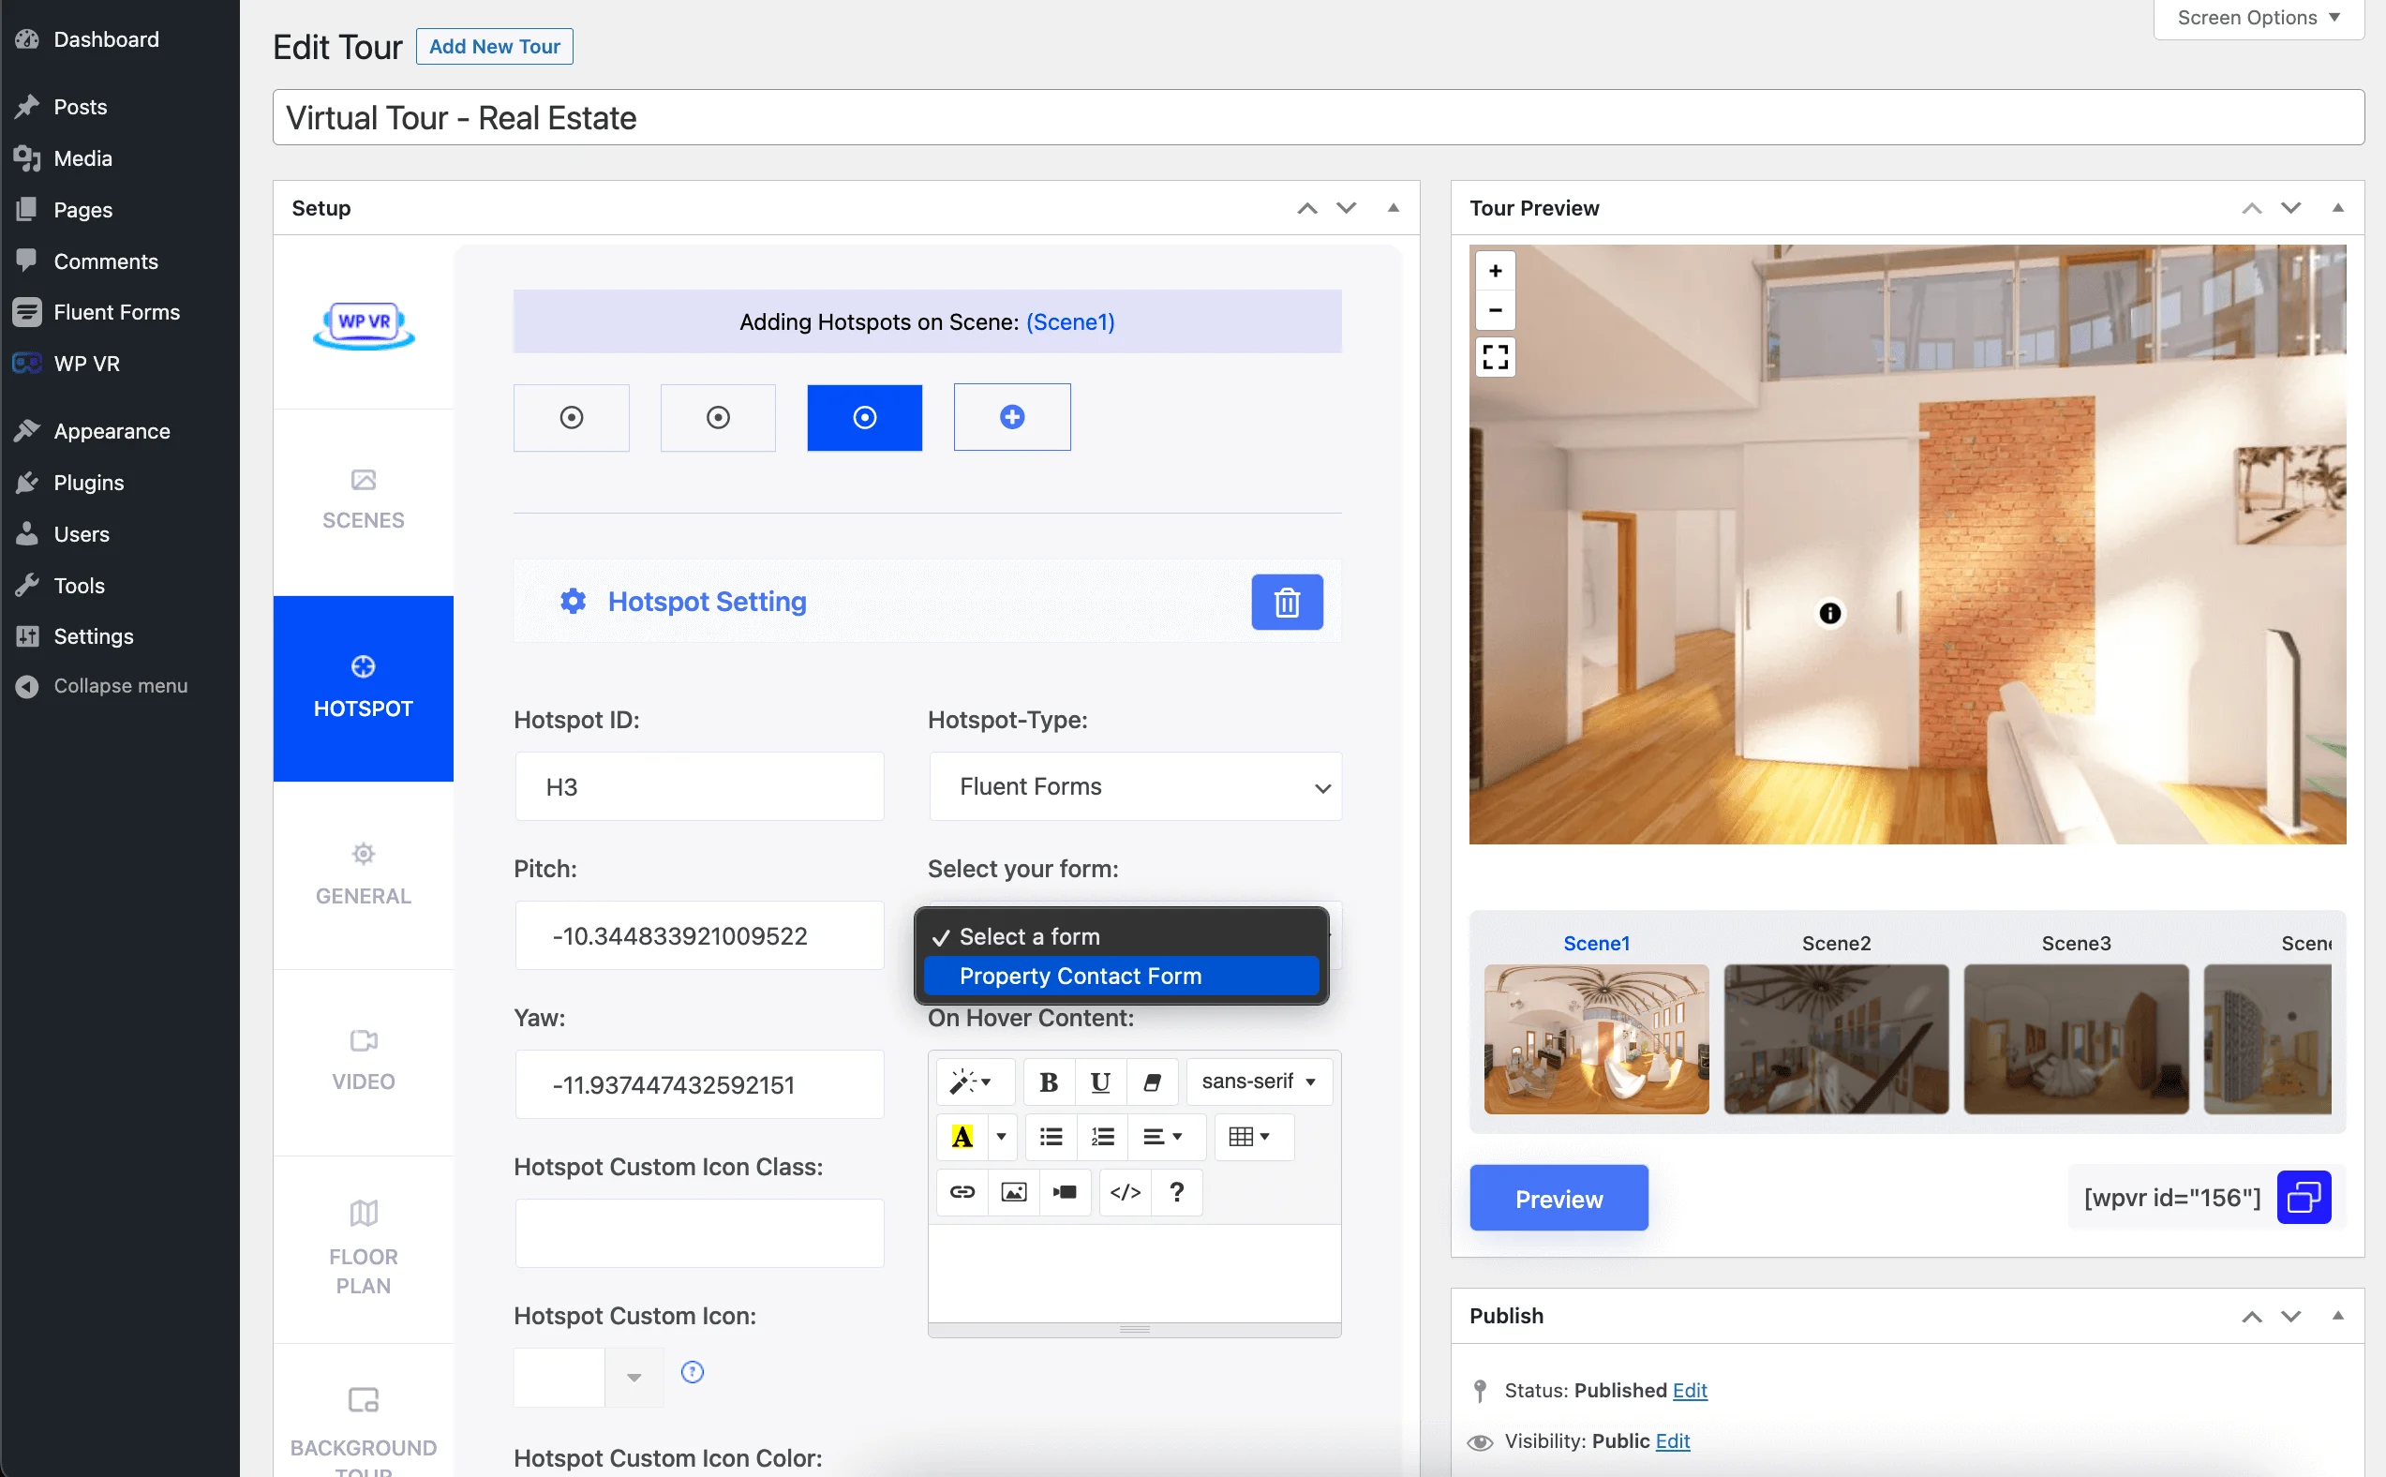Viewport: 2386px width, 1477px height.
Task: Click the HOTSPOT panel icon in sidebar
Action: coord(363,666)
